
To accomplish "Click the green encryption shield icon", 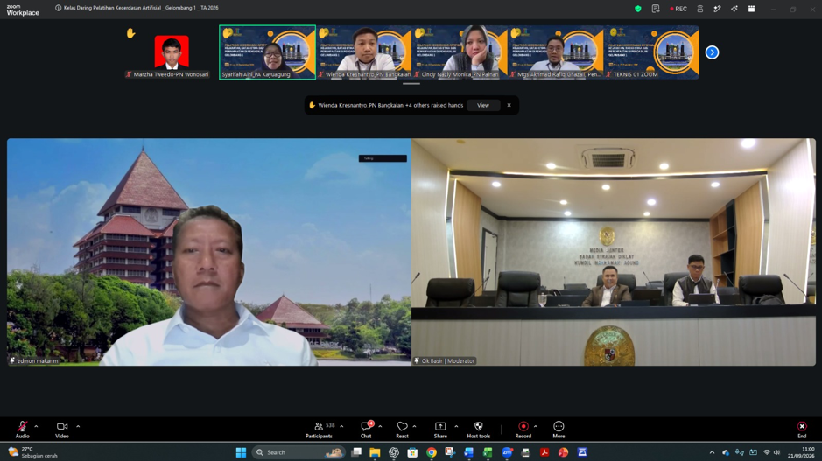I will (638, 9).
